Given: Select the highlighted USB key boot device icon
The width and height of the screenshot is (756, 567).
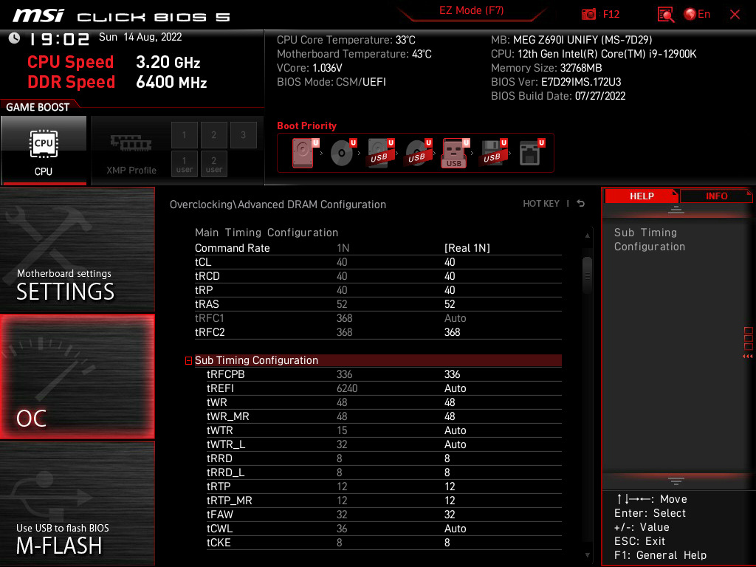Looking at the screenshot, I should [456, 153].
